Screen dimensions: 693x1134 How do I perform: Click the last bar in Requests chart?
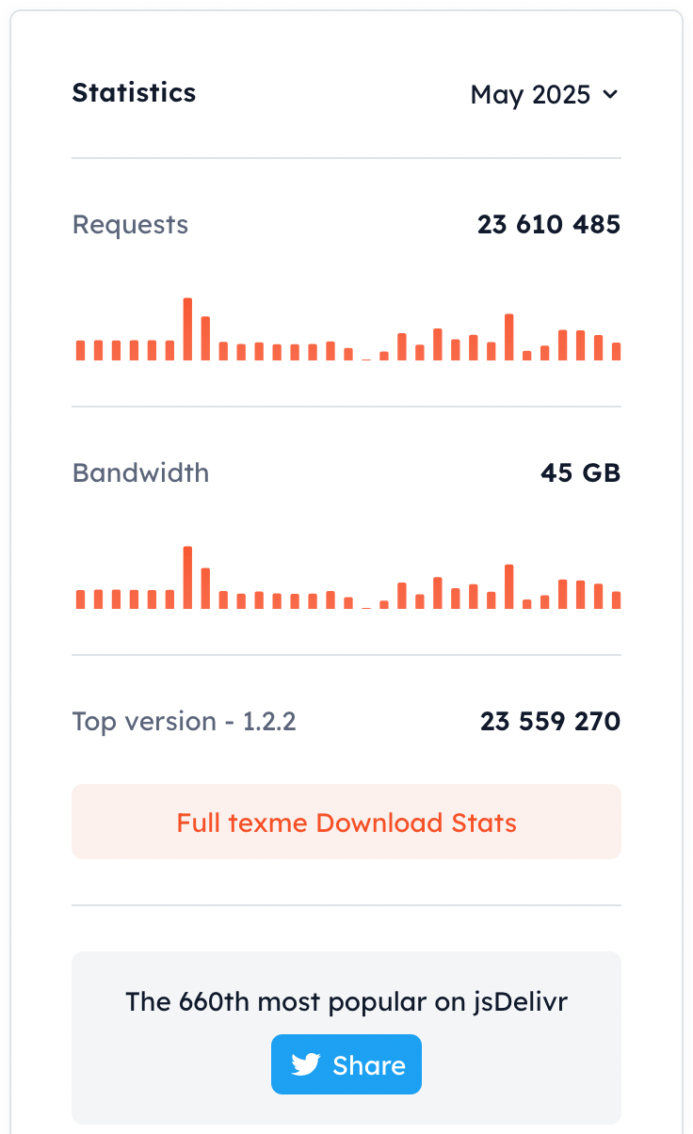(617, 351)
